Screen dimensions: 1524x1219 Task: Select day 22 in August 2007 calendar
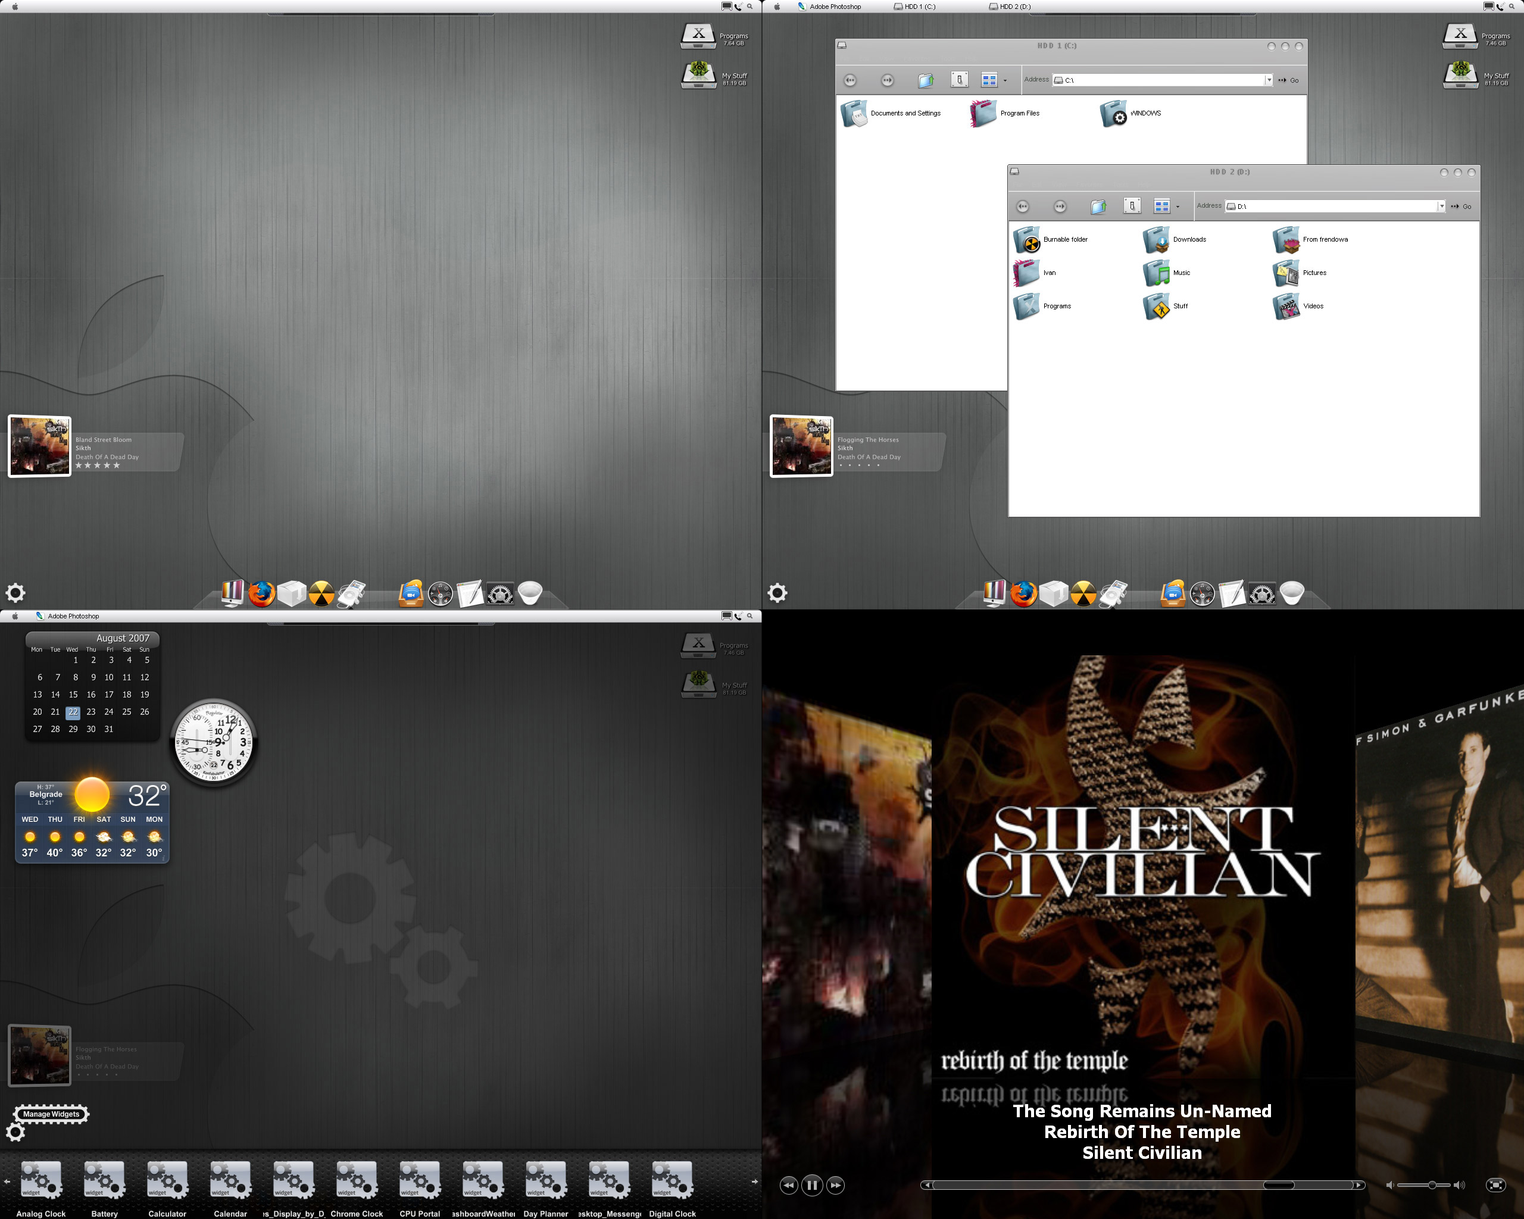(73, 712)
